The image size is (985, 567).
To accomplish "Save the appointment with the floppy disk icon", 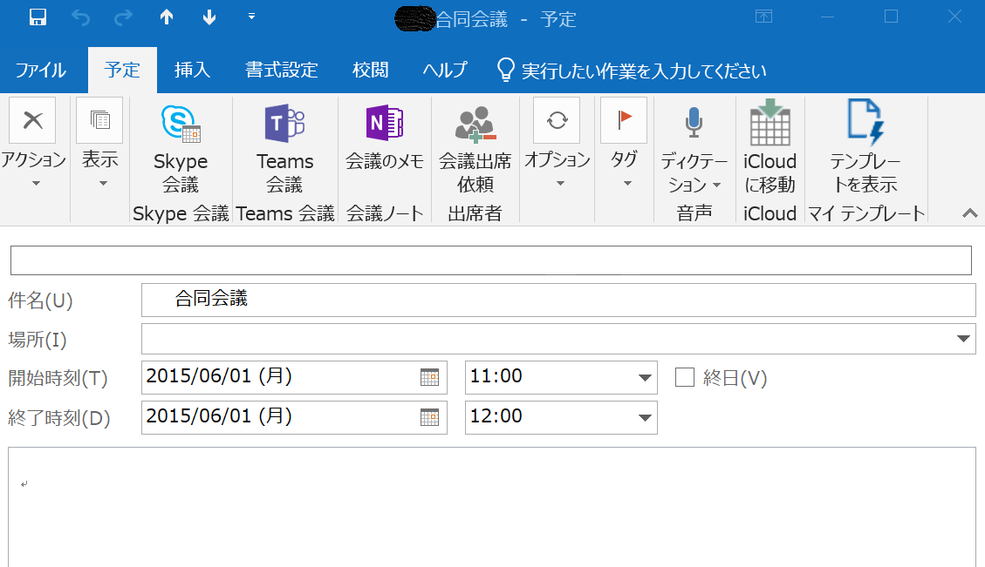I will point(38,17).
